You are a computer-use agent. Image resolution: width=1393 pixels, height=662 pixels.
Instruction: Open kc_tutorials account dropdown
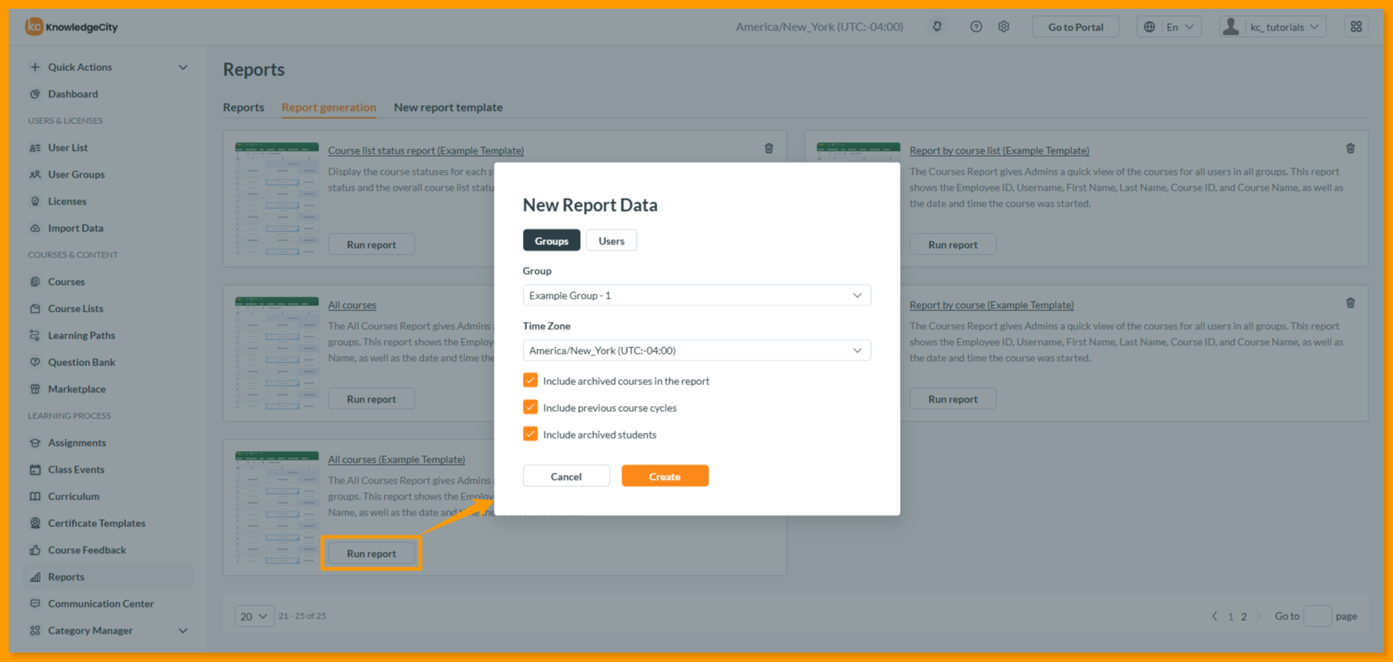click(x=1273, y=27)
